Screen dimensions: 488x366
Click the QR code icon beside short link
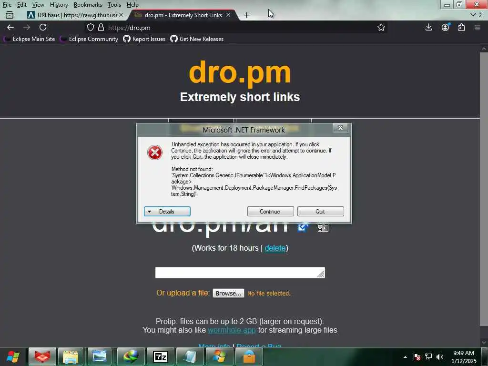tap(323, 228)
